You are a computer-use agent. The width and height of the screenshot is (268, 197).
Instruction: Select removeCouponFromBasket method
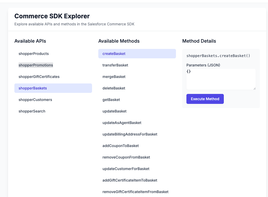click(x=137, y=157)
